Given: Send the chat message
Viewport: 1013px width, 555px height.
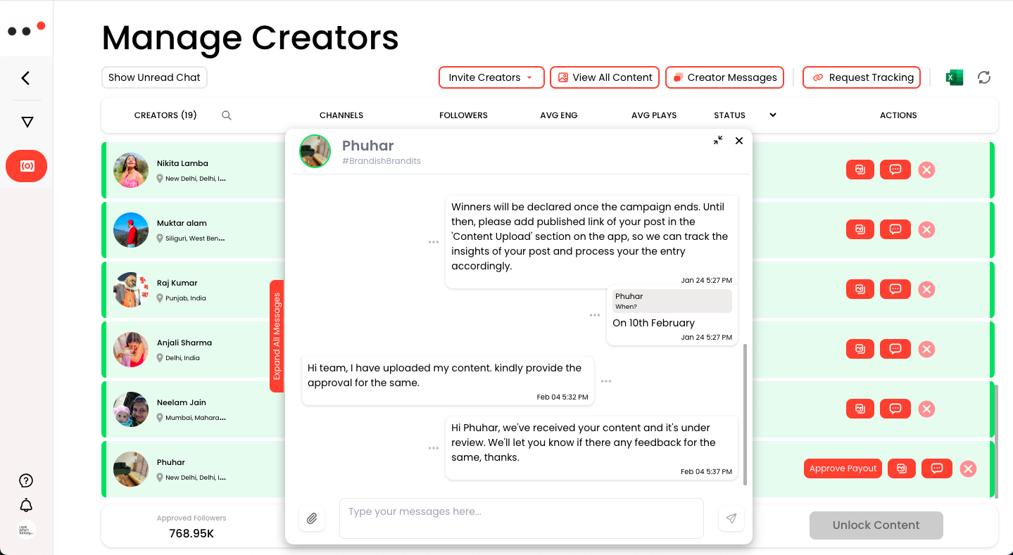Looking at the screenshot, I should (731, 518).
